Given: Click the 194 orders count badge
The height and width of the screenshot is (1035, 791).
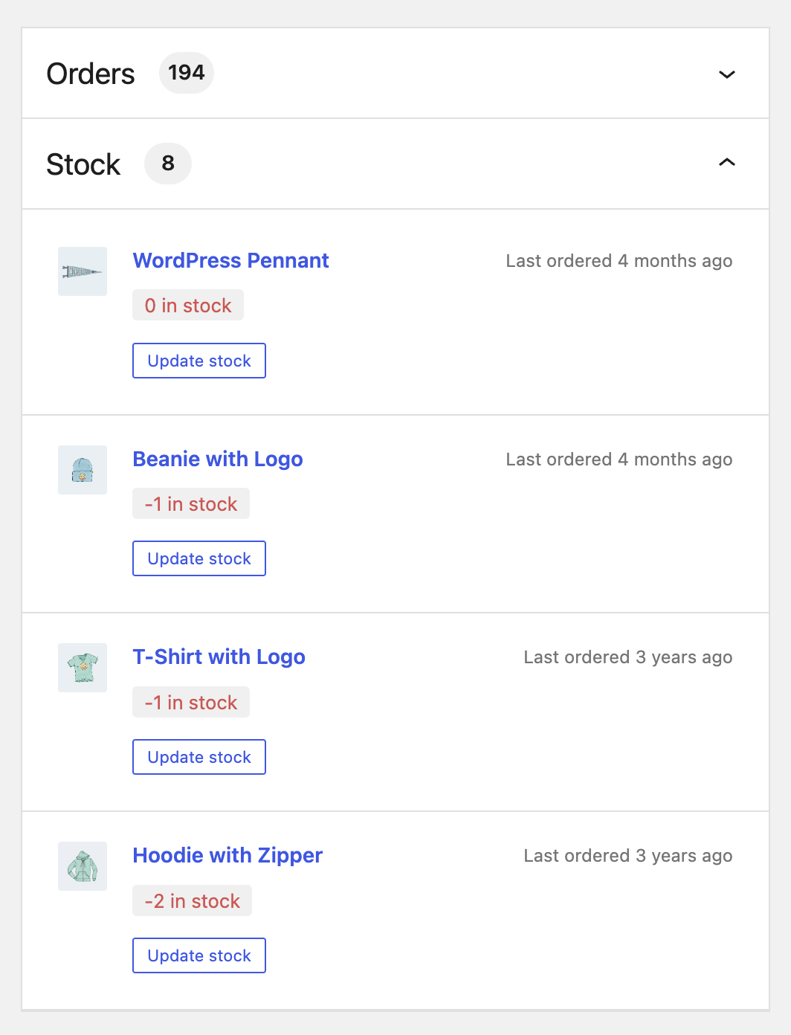Looking at the screenshot, I should click(x=187, y=73).
